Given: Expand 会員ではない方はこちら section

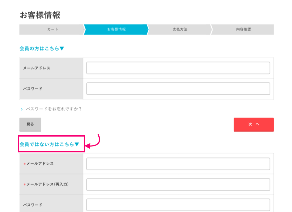Looking at the screenshot, I should [49, 144].
